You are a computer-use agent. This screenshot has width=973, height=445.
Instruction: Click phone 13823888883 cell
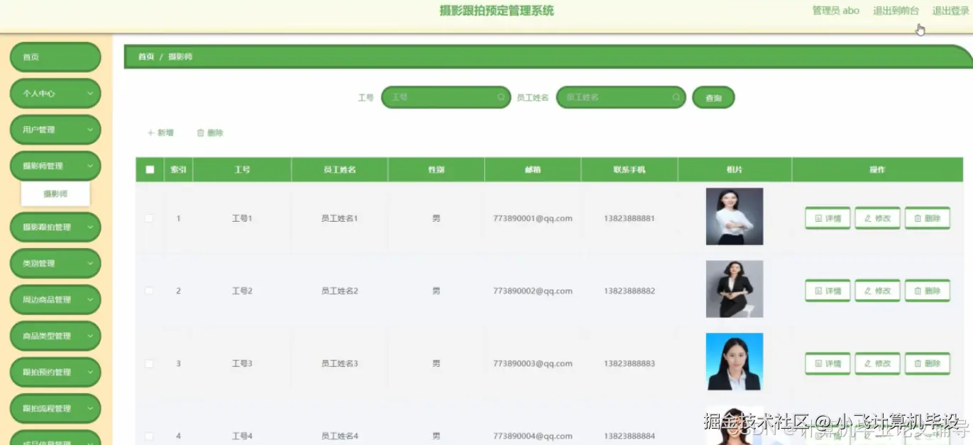(x=630, y=364)
